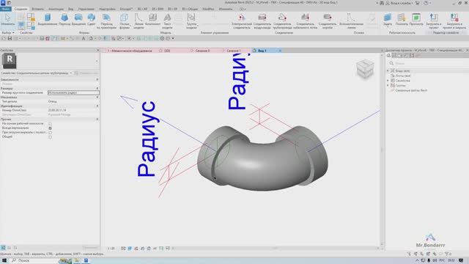This screenshot has height=264, width=469.
Task: Expand Виды (все) in project browser
Action: click(x=388, y=71)
